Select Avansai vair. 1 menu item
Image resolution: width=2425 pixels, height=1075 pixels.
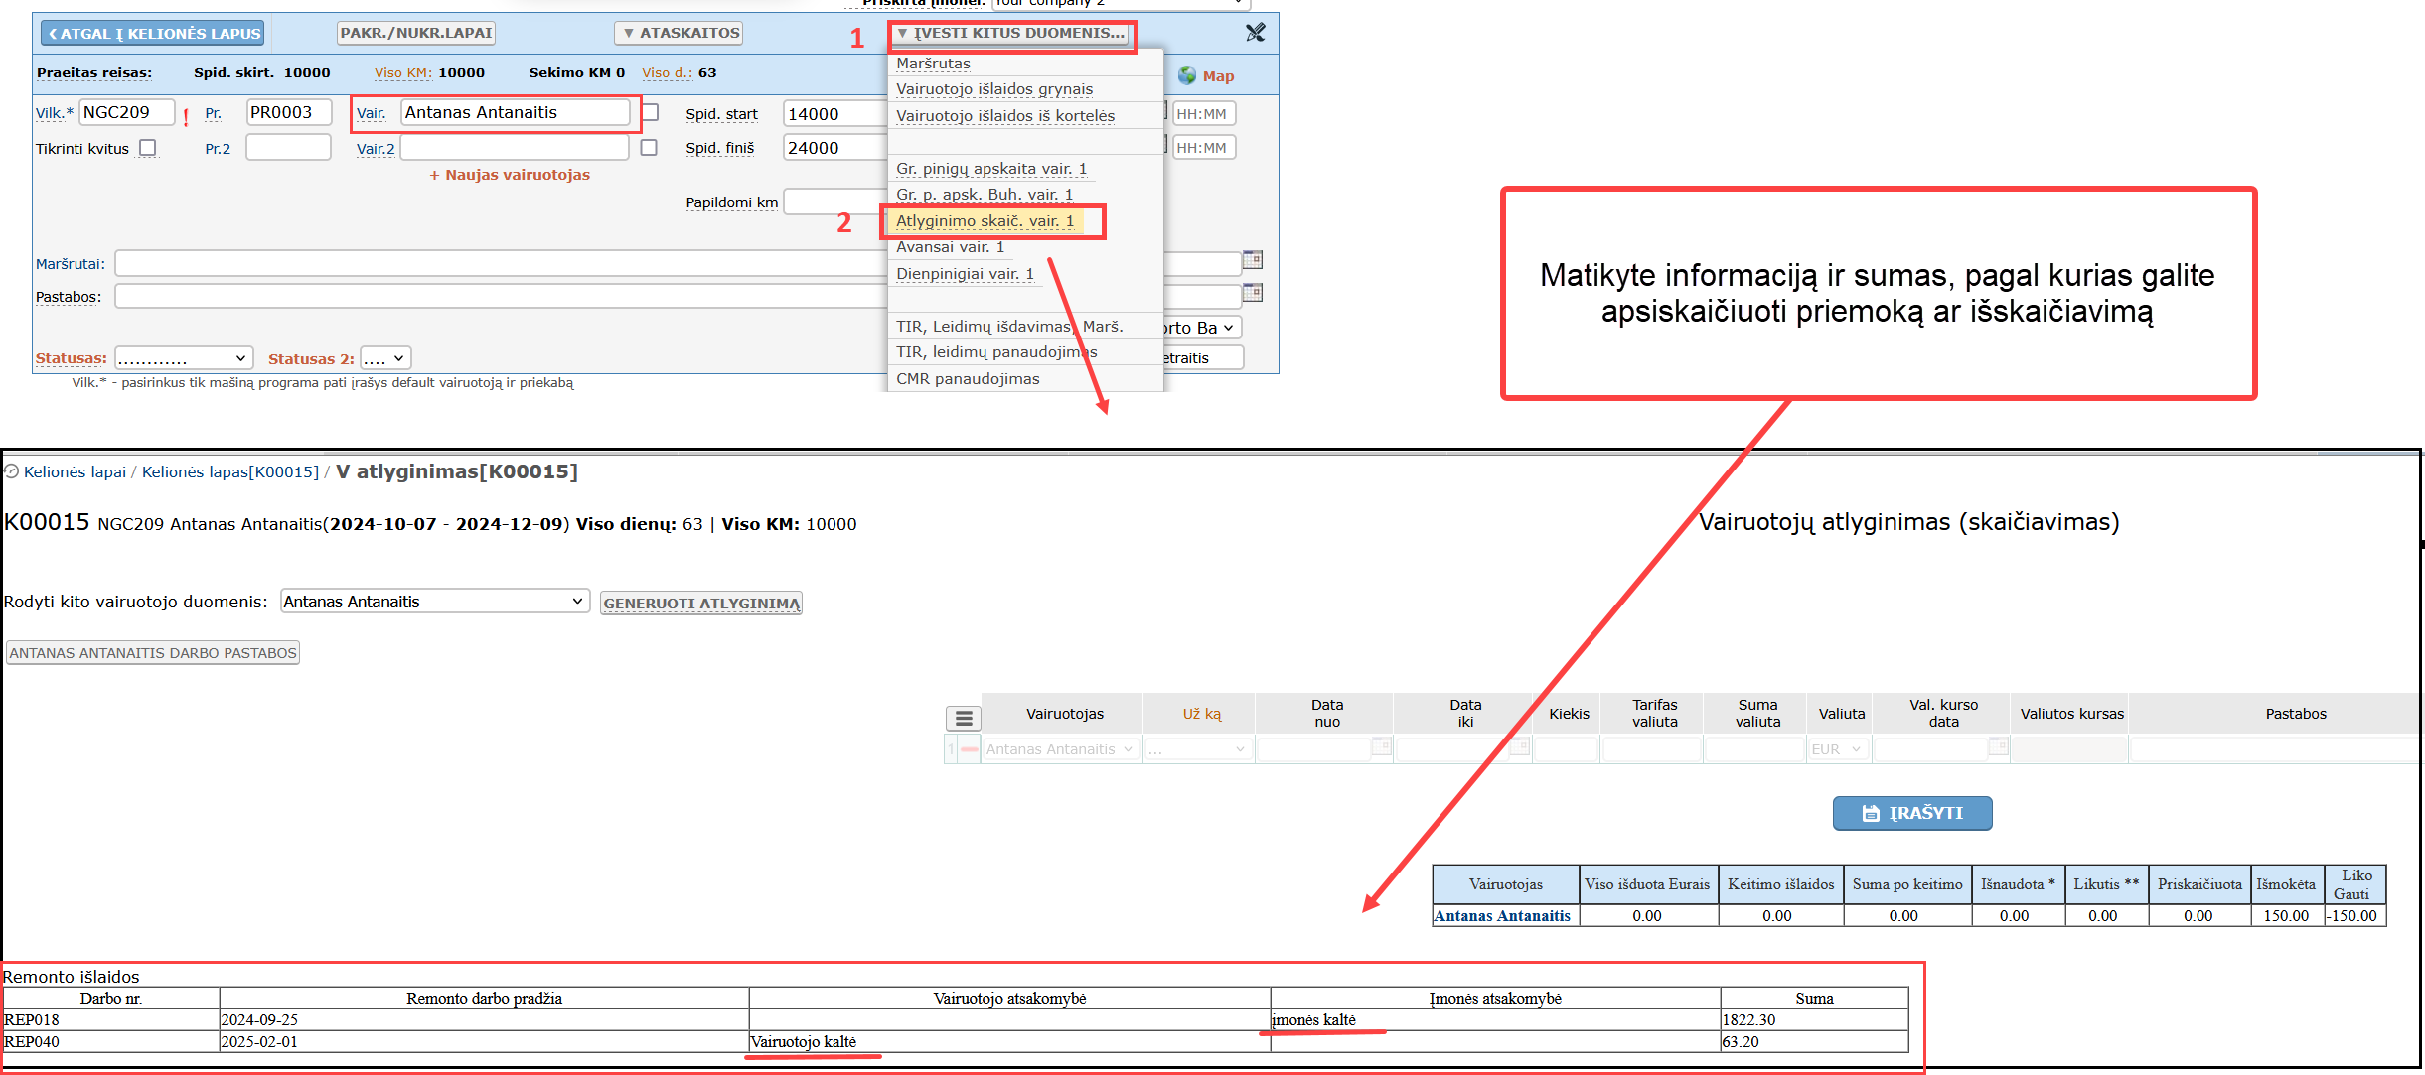coord(951,247)
